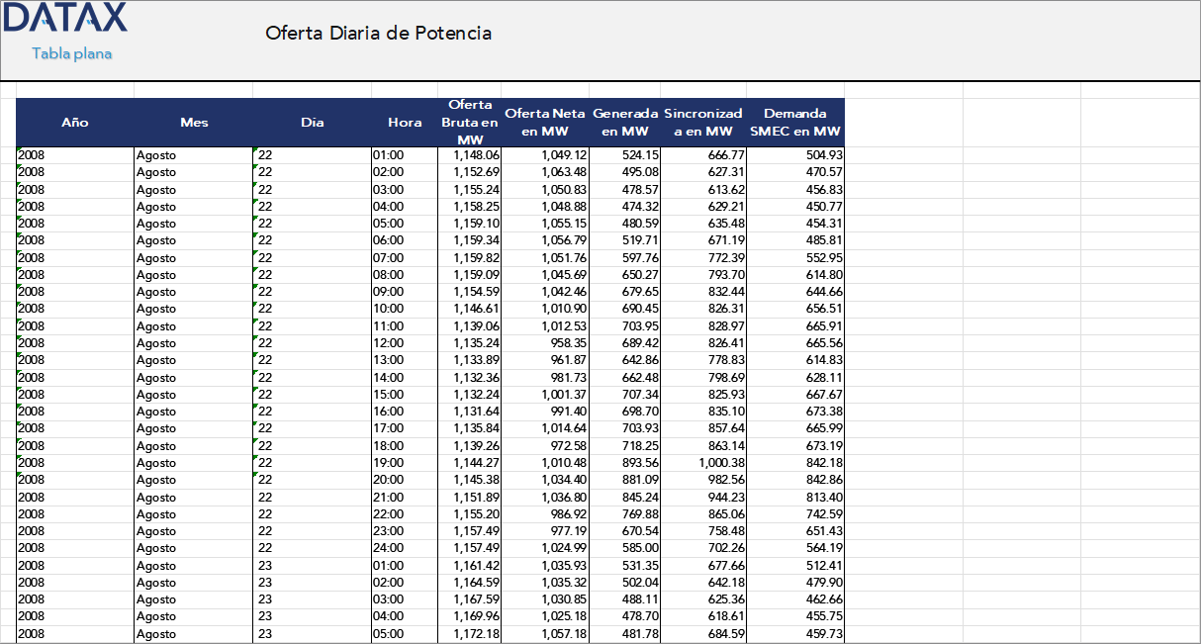Open the Tabla plana link

[71, 53]
